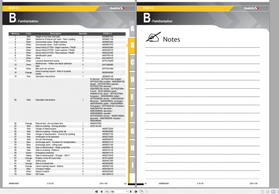
Task: Click the STAR 6 C title on left page
Action: [14, 8]
